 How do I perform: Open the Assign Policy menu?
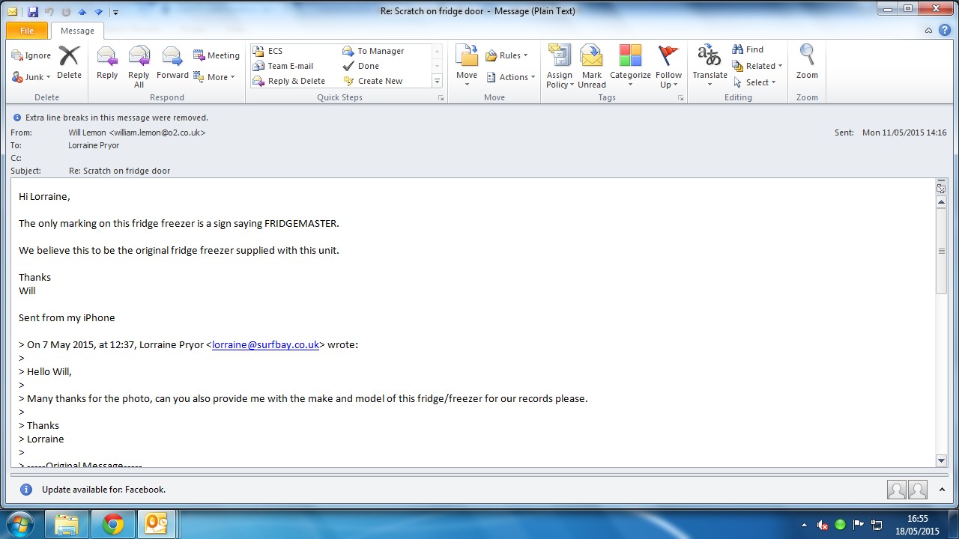(x=560, y=67)
